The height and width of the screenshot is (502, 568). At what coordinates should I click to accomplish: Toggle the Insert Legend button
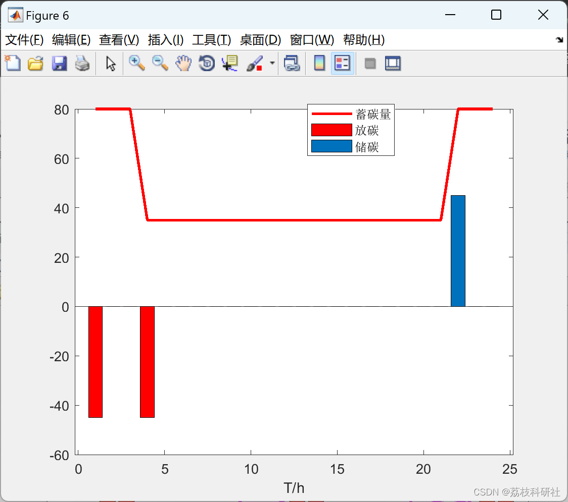click(x=342, y=63)
